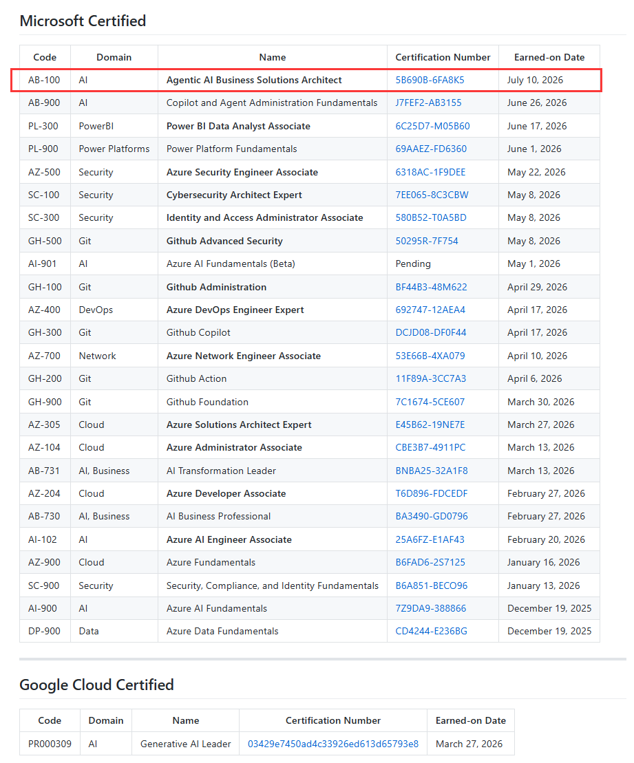Click the AB-100 code cell
The height and width of the screenshot is (763, 634).
45,80
